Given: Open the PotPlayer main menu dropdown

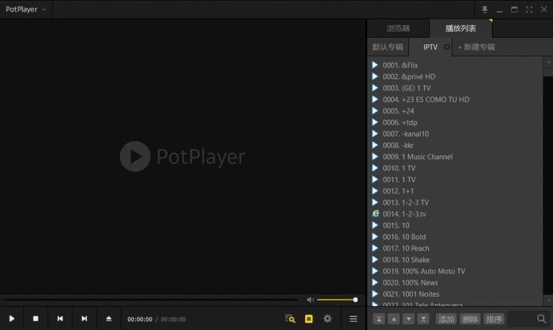Looking at the screenshot, I should click(x=26, y=10).
